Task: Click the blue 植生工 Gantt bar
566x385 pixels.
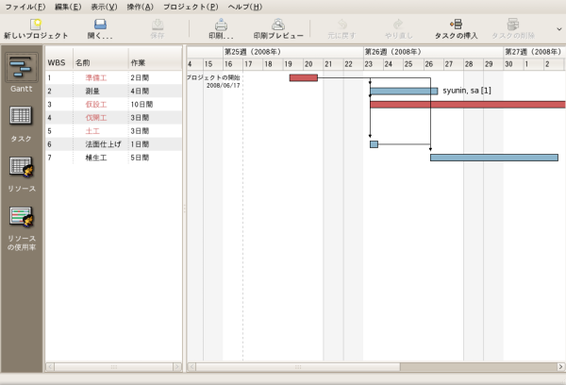Action: (x=494, y=158)
